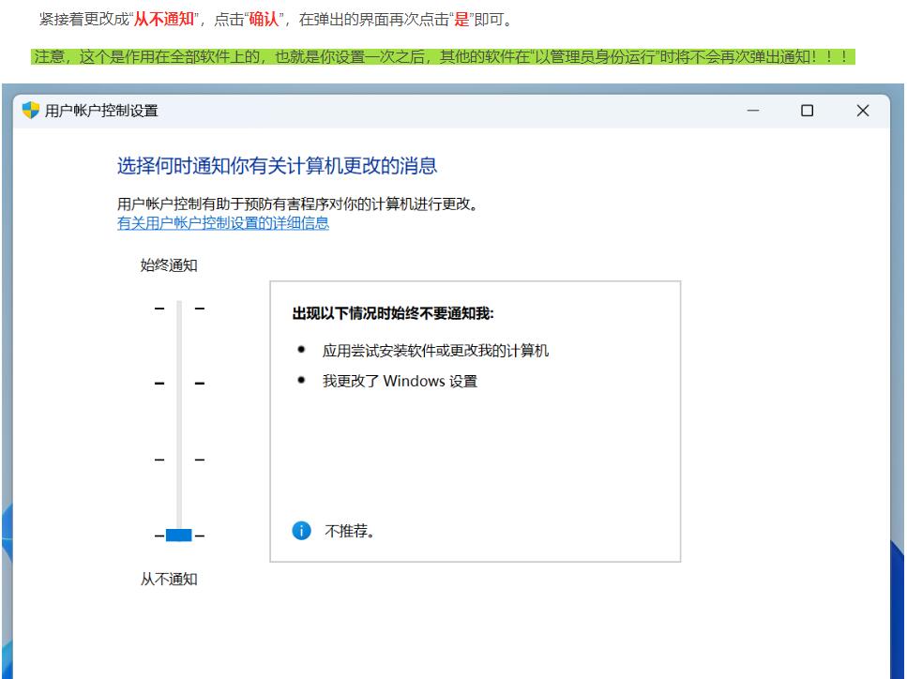Click the 从不通知 label below the slider
The height and width of the screenshot is (679, 907).
tap(169, 579)
